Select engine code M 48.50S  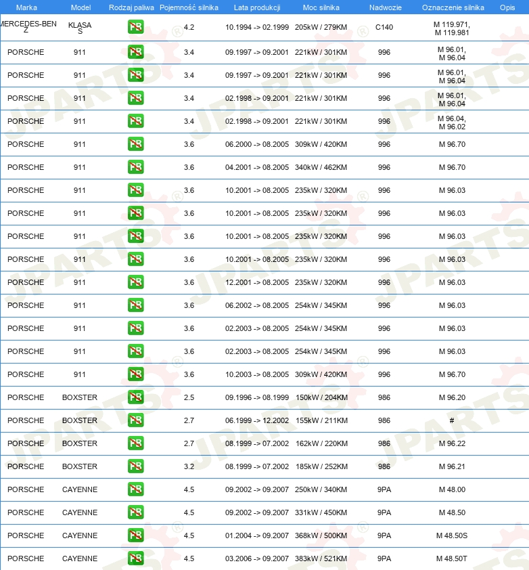[x=452, y=535]
